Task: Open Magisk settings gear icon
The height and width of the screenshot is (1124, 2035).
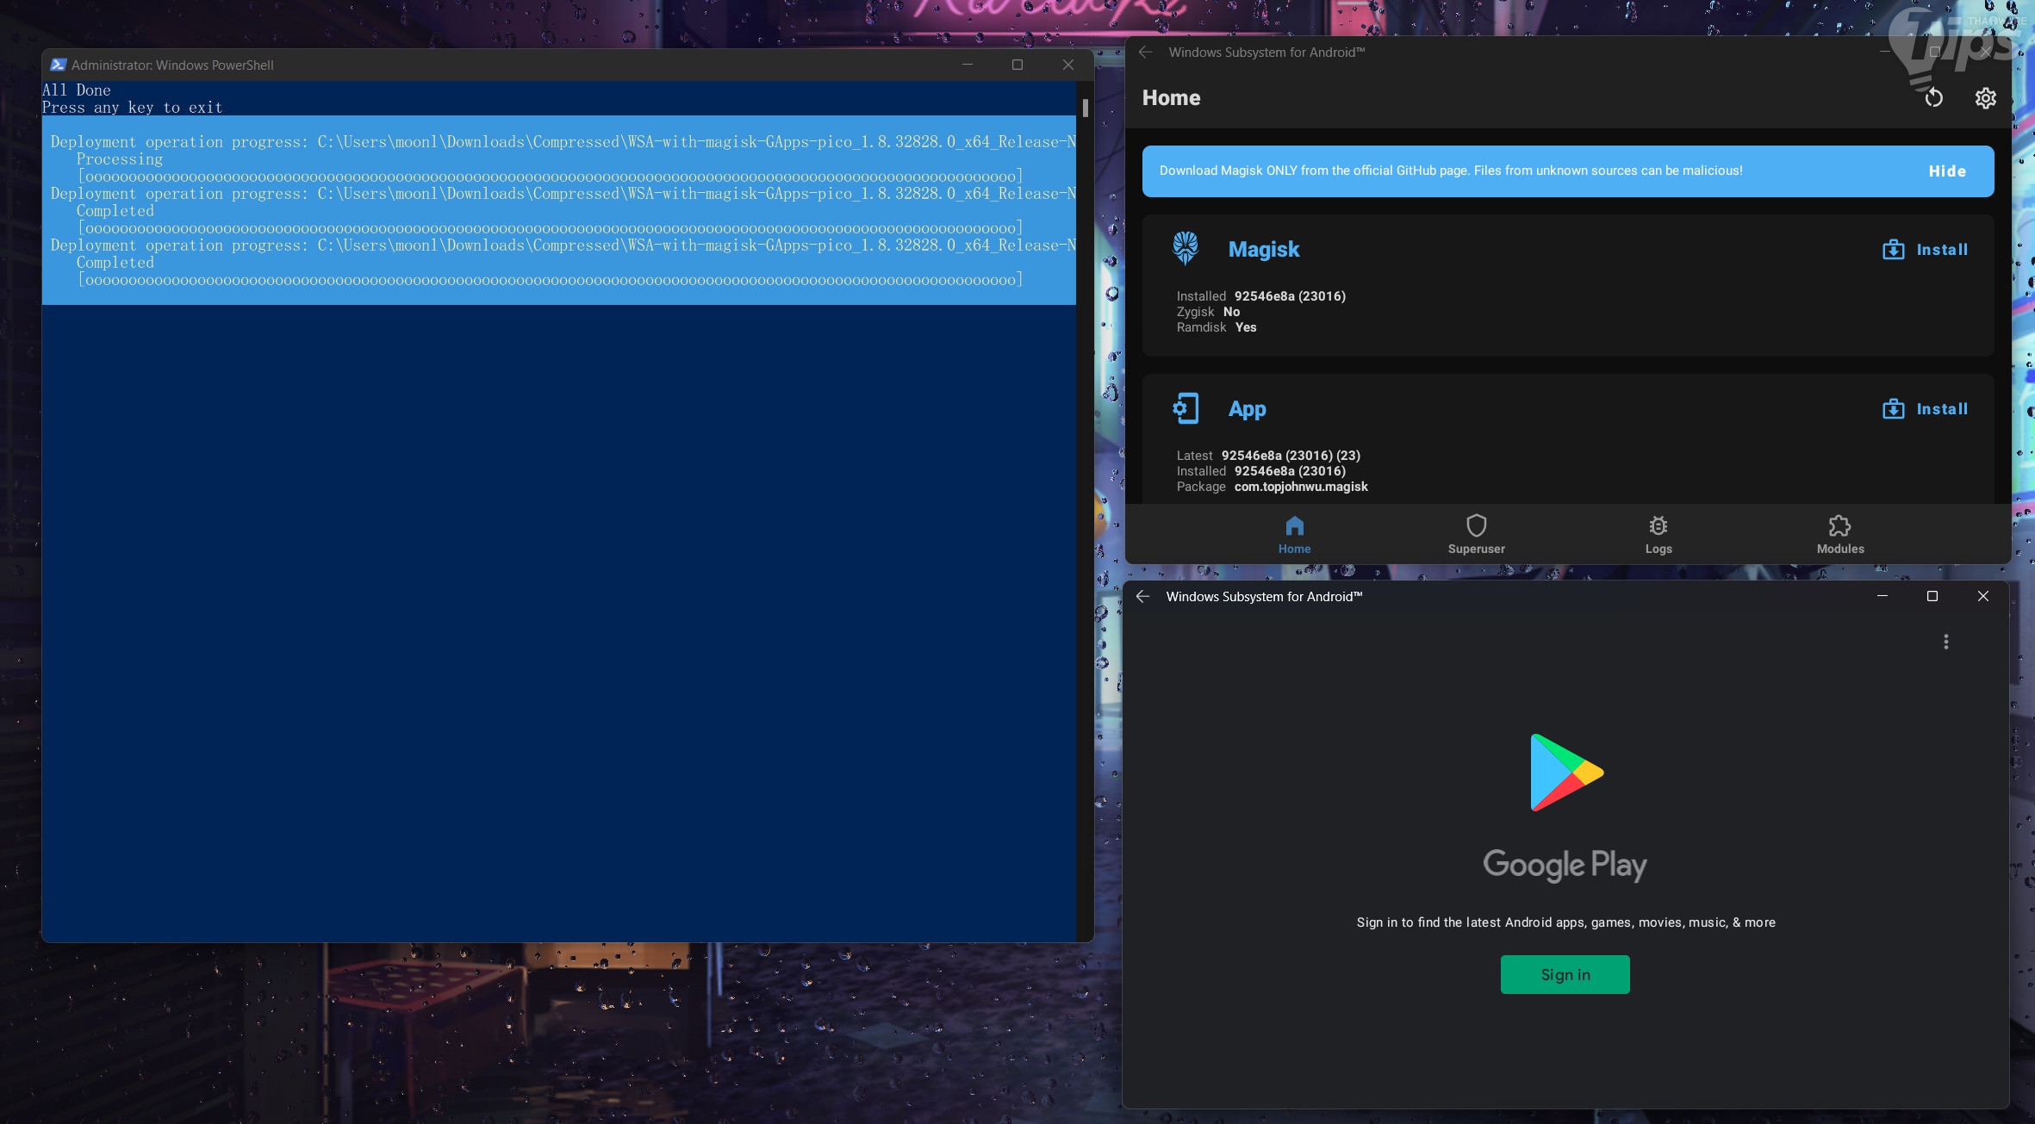Action: (x=1985, y=98)
